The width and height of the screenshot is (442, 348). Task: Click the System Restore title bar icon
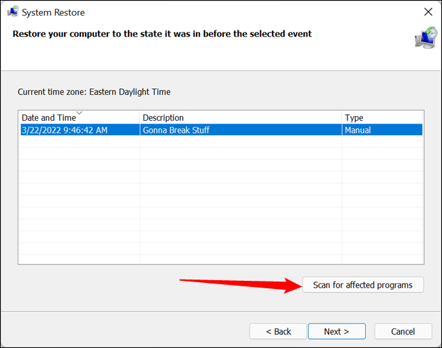click(x=12, y=12)
